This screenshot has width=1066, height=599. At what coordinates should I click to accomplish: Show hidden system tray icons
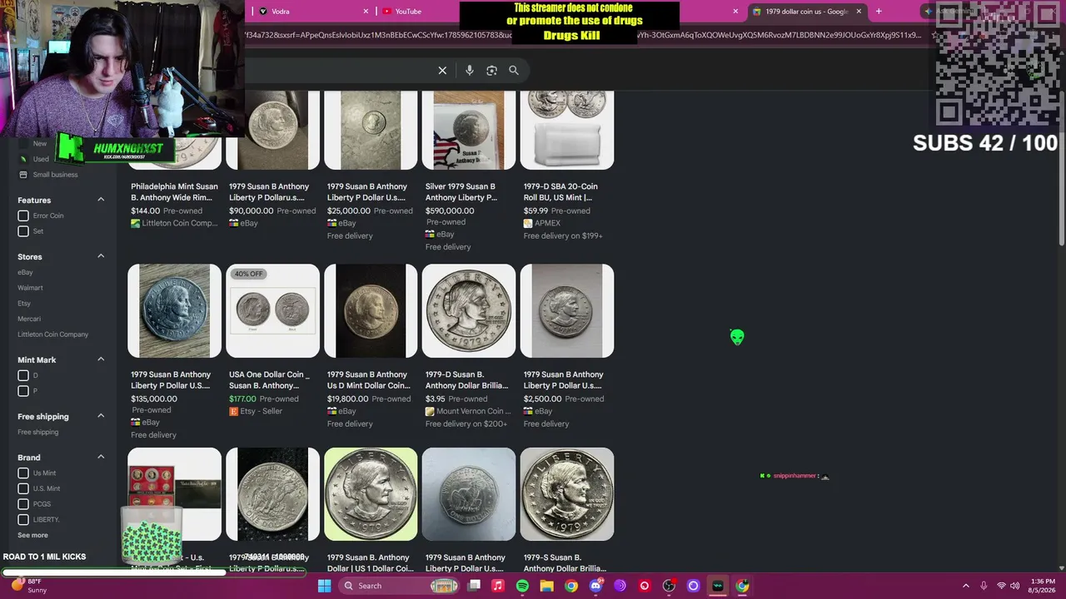(966, 586)
